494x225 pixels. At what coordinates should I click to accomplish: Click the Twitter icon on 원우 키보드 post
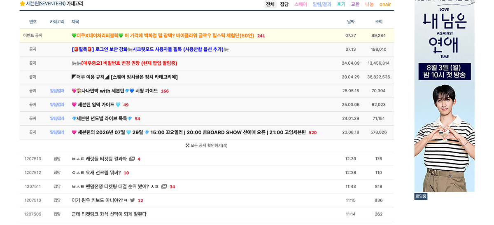(x=133, y=200)
